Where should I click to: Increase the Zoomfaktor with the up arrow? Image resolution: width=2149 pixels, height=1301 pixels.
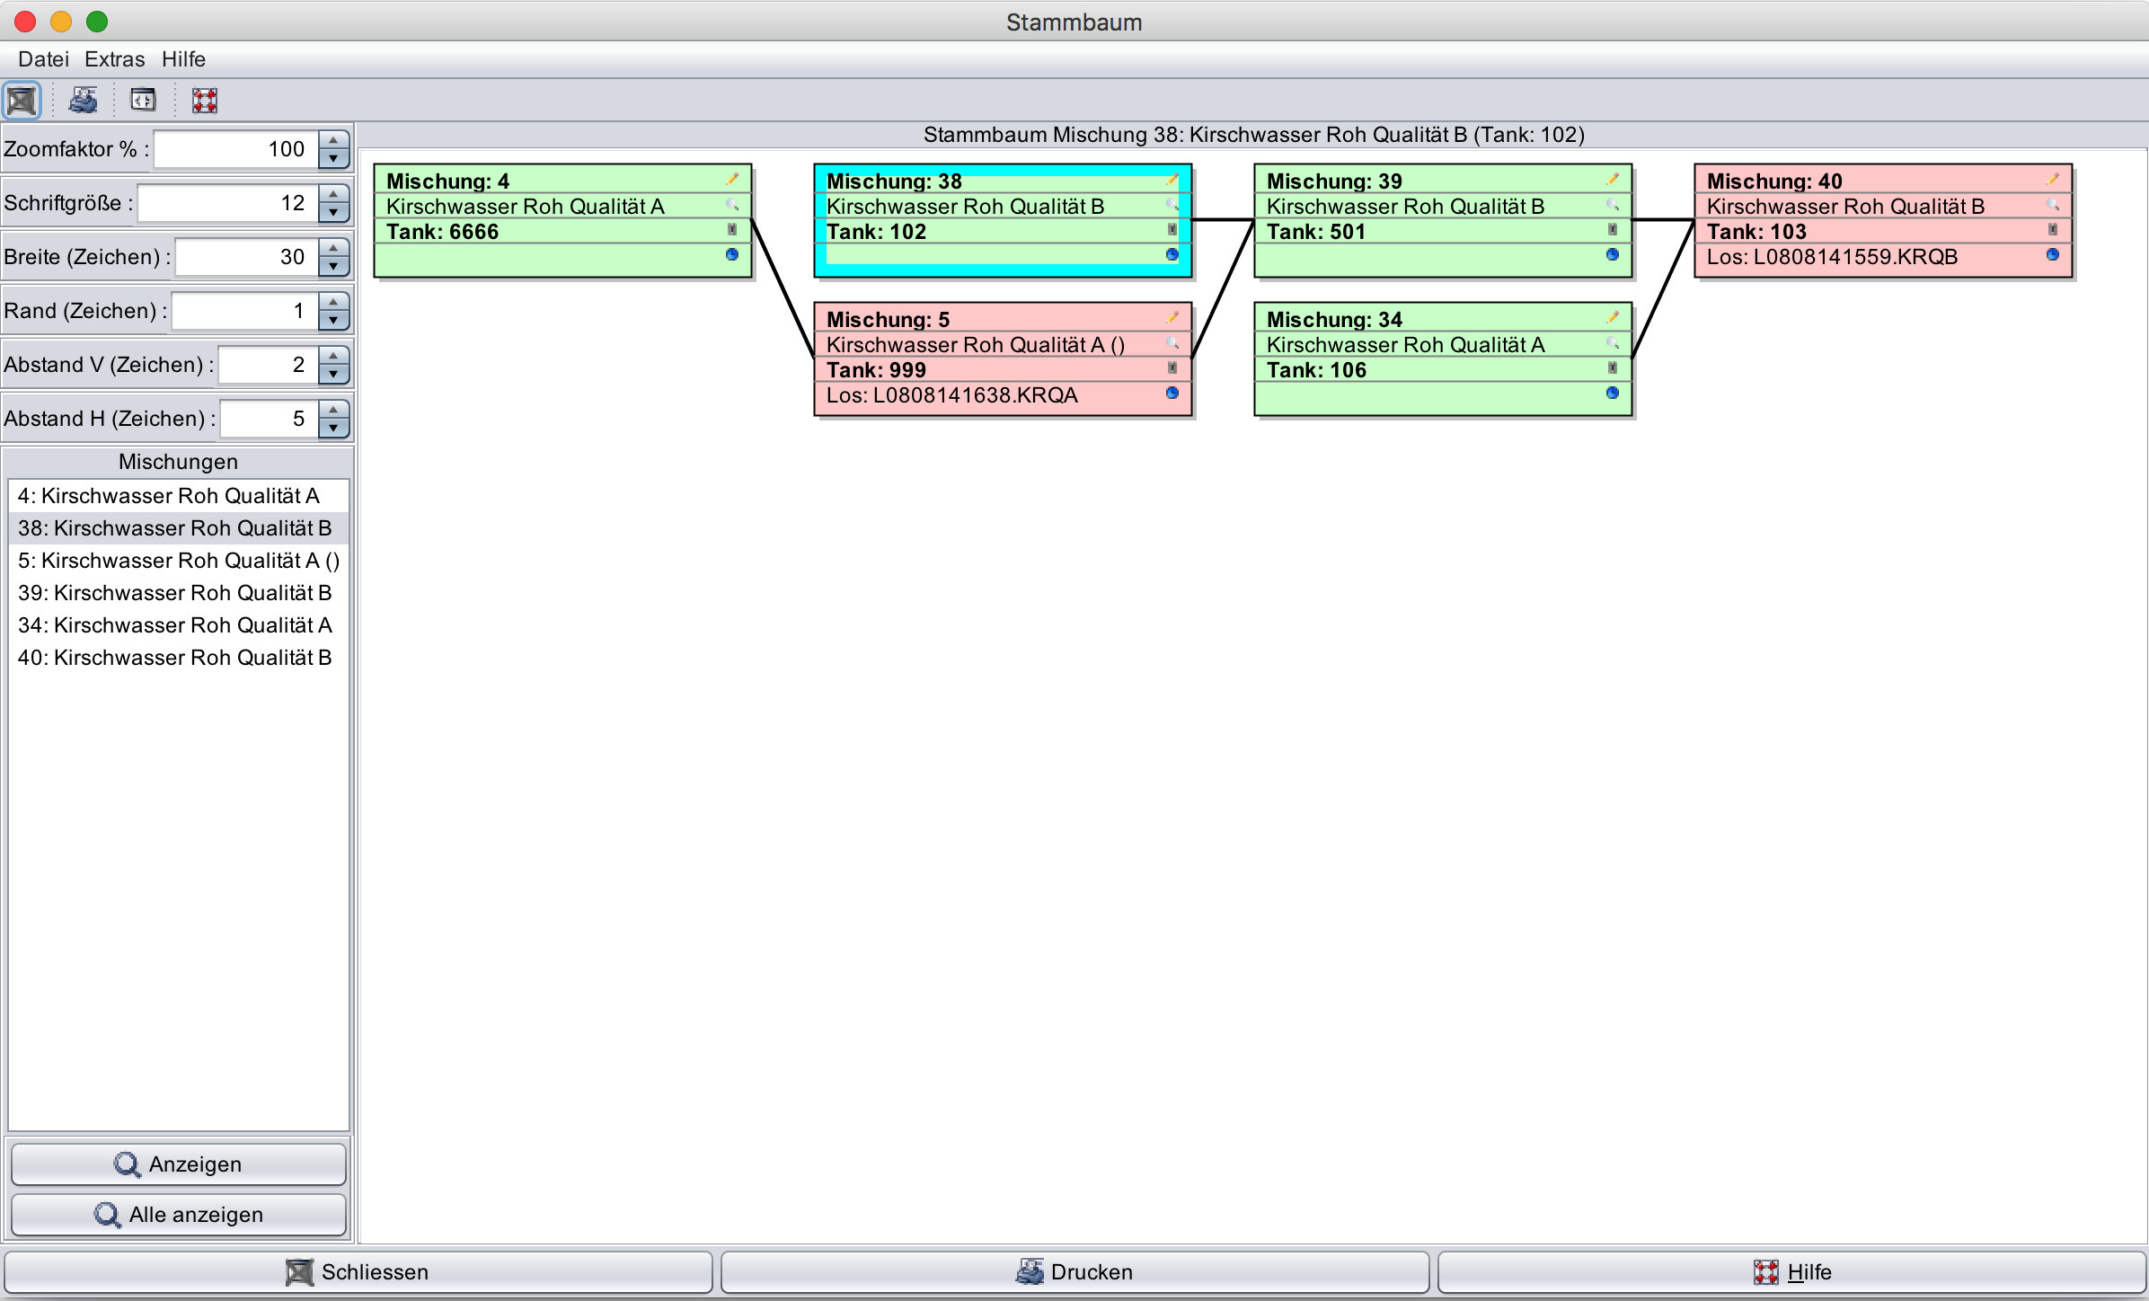click(333, 140)
